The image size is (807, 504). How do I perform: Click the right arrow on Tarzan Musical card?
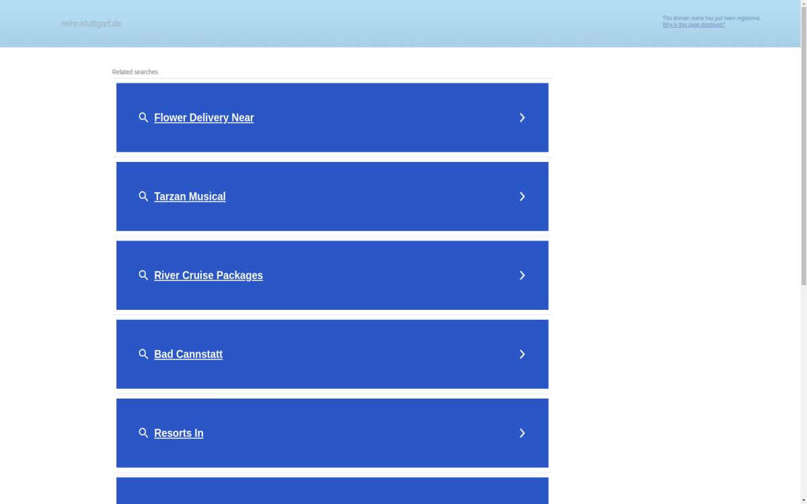522,196
